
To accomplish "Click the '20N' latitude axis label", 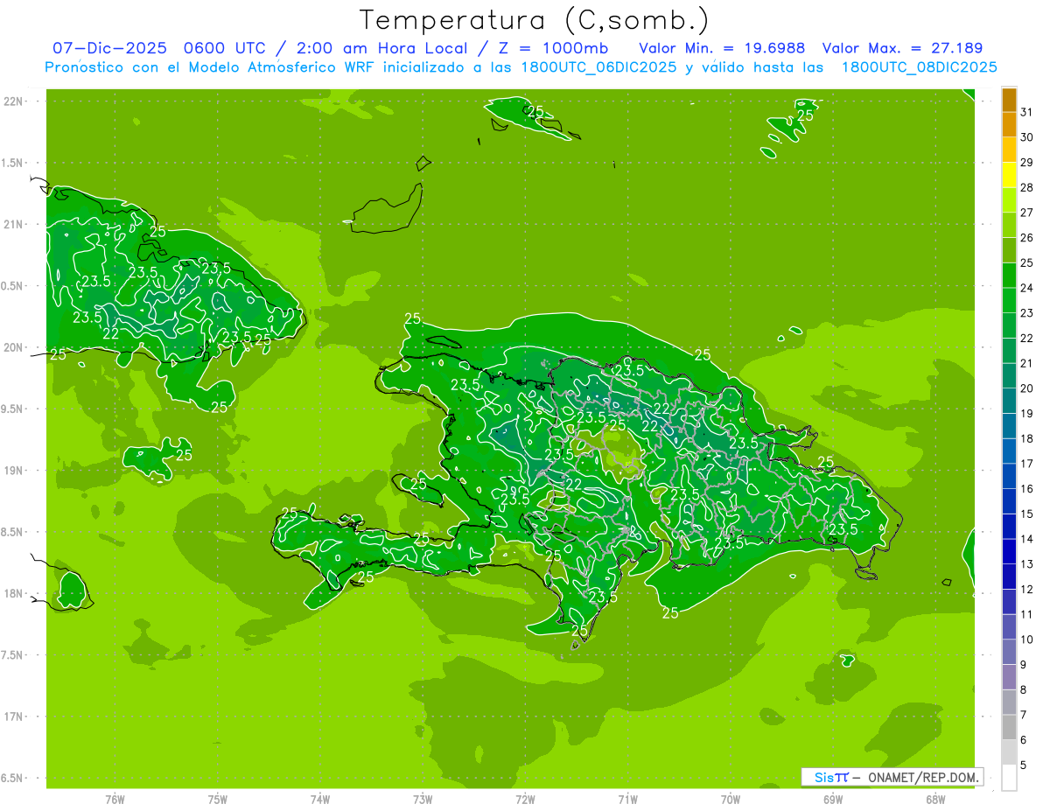I will (12, 347).
